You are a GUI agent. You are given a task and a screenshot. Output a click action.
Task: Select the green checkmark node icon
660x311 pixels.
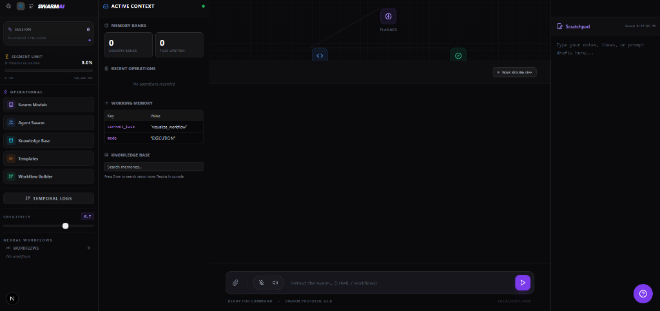458,56
